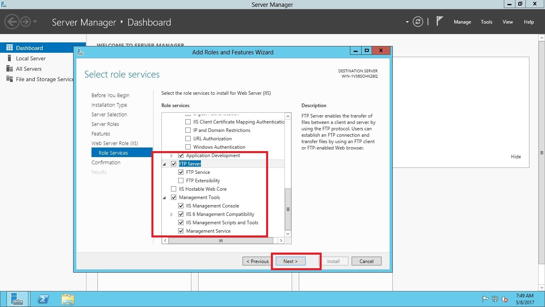Click the Dashboard icon in sidebar
Viewport: 545px width, 307px height.
[10, 48]
